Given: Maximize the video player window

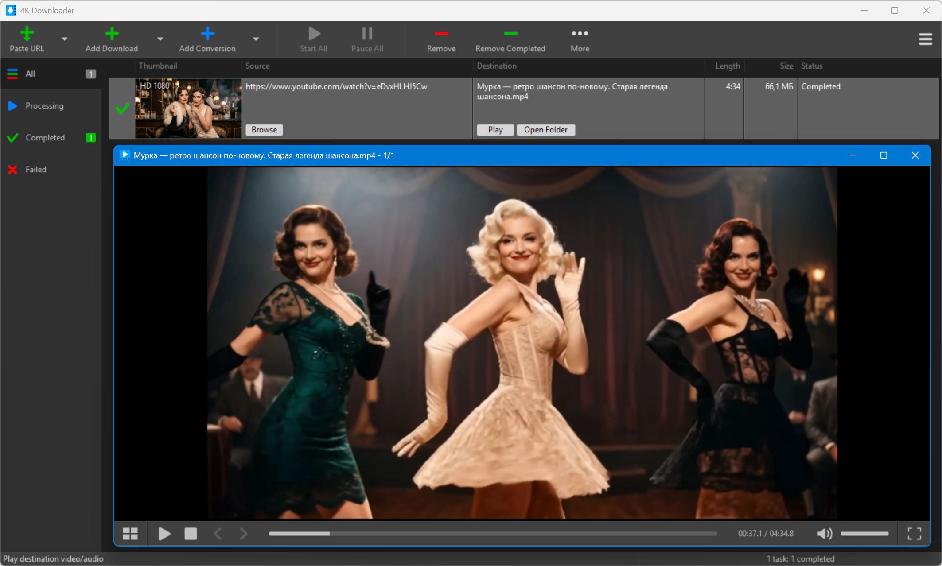Looking at the screenshot, I should [x=884, y=155].
